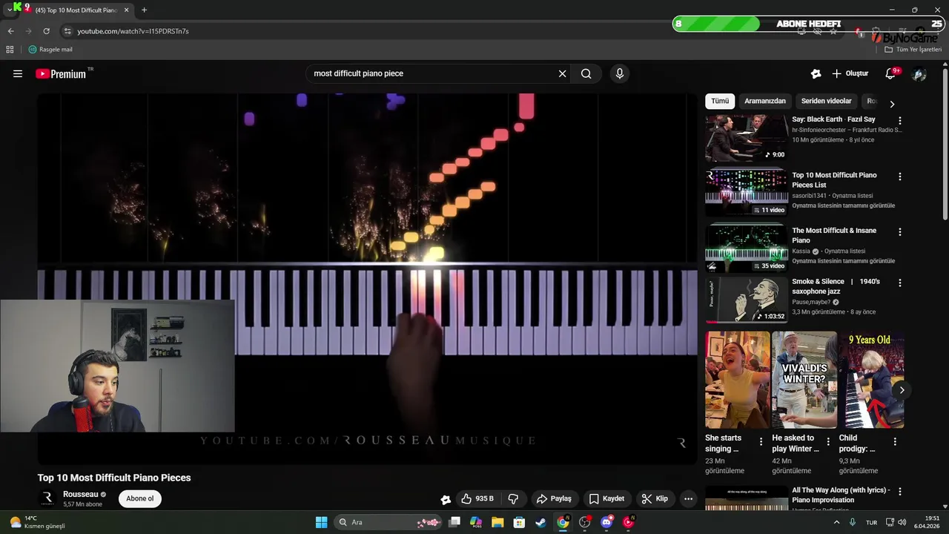Open options for Smoke & Silence video
Image resolution: width=949 pixels, height=534 pixels.
point(900,283)
